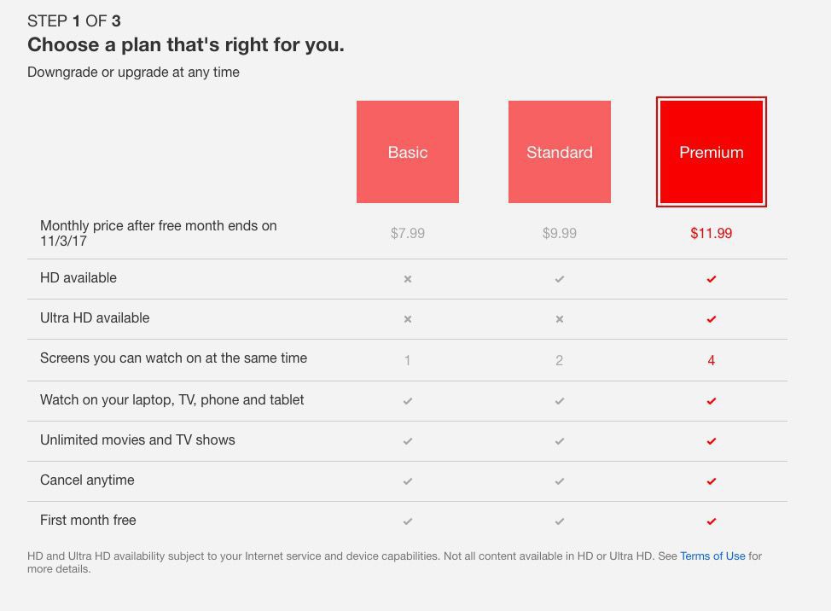The height and width of the screenshot is (611, 831).
Task: Click the X mark for Basic Ultra HD
Action: 408,318
